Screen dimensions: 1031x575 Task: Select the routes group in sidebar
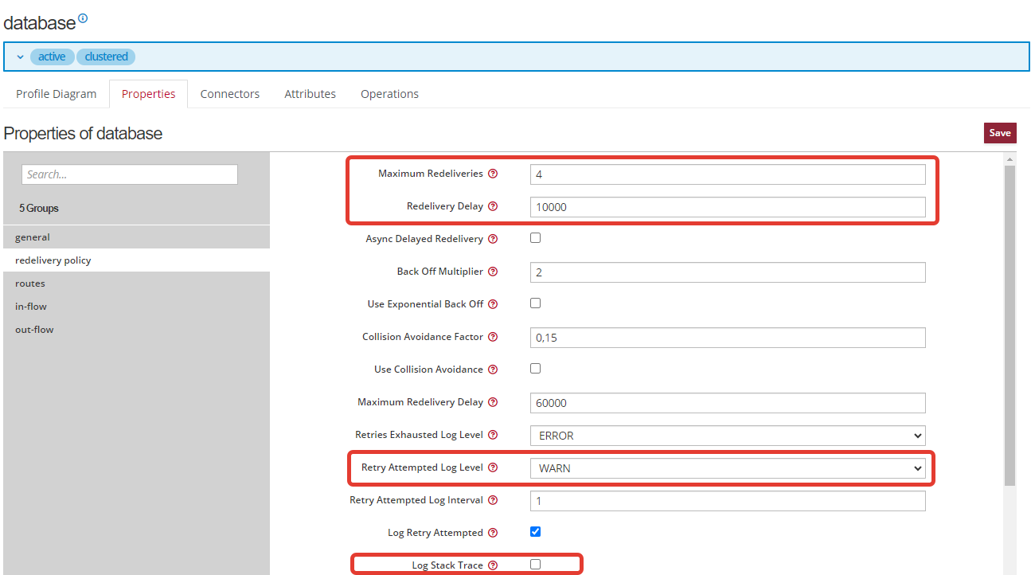pyautogui.click(x=30, y=284)
